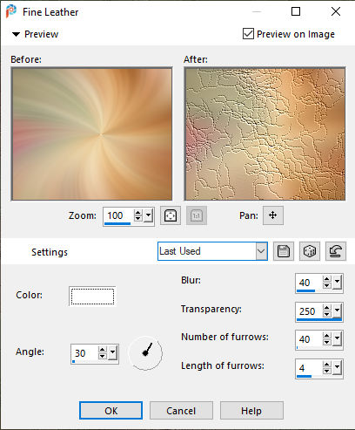This screenshot has width=355, height=430.
Task: Open the Blur value dropdown arrow
Action: pyautogui.click(x=337, y=282)
